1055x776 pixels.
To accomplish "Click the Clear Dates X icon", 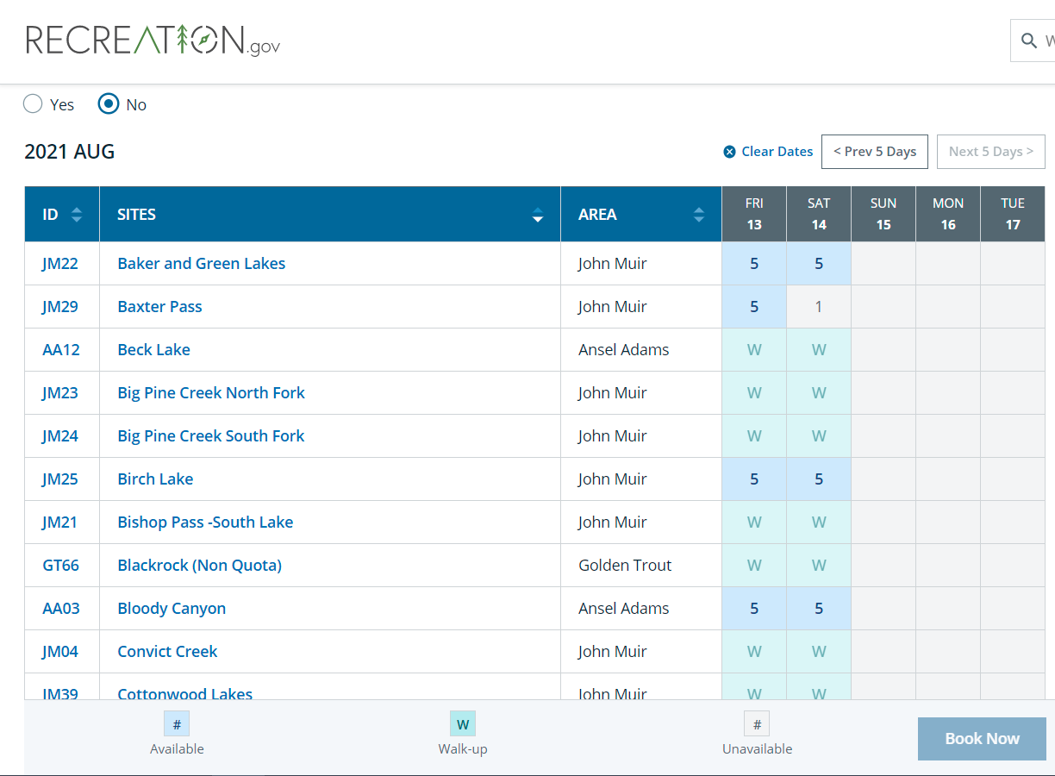I will click(x=730, y=152).
